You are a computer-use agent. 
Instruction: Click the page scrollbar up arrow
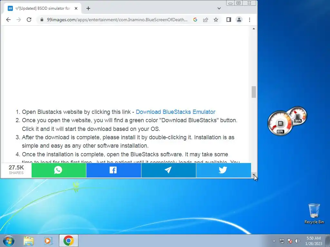pos(254,29)
